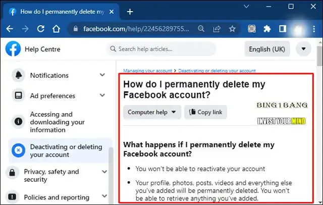Click the Ad preferences screen icon
323x205 pixels.
[x=19, y=95]
